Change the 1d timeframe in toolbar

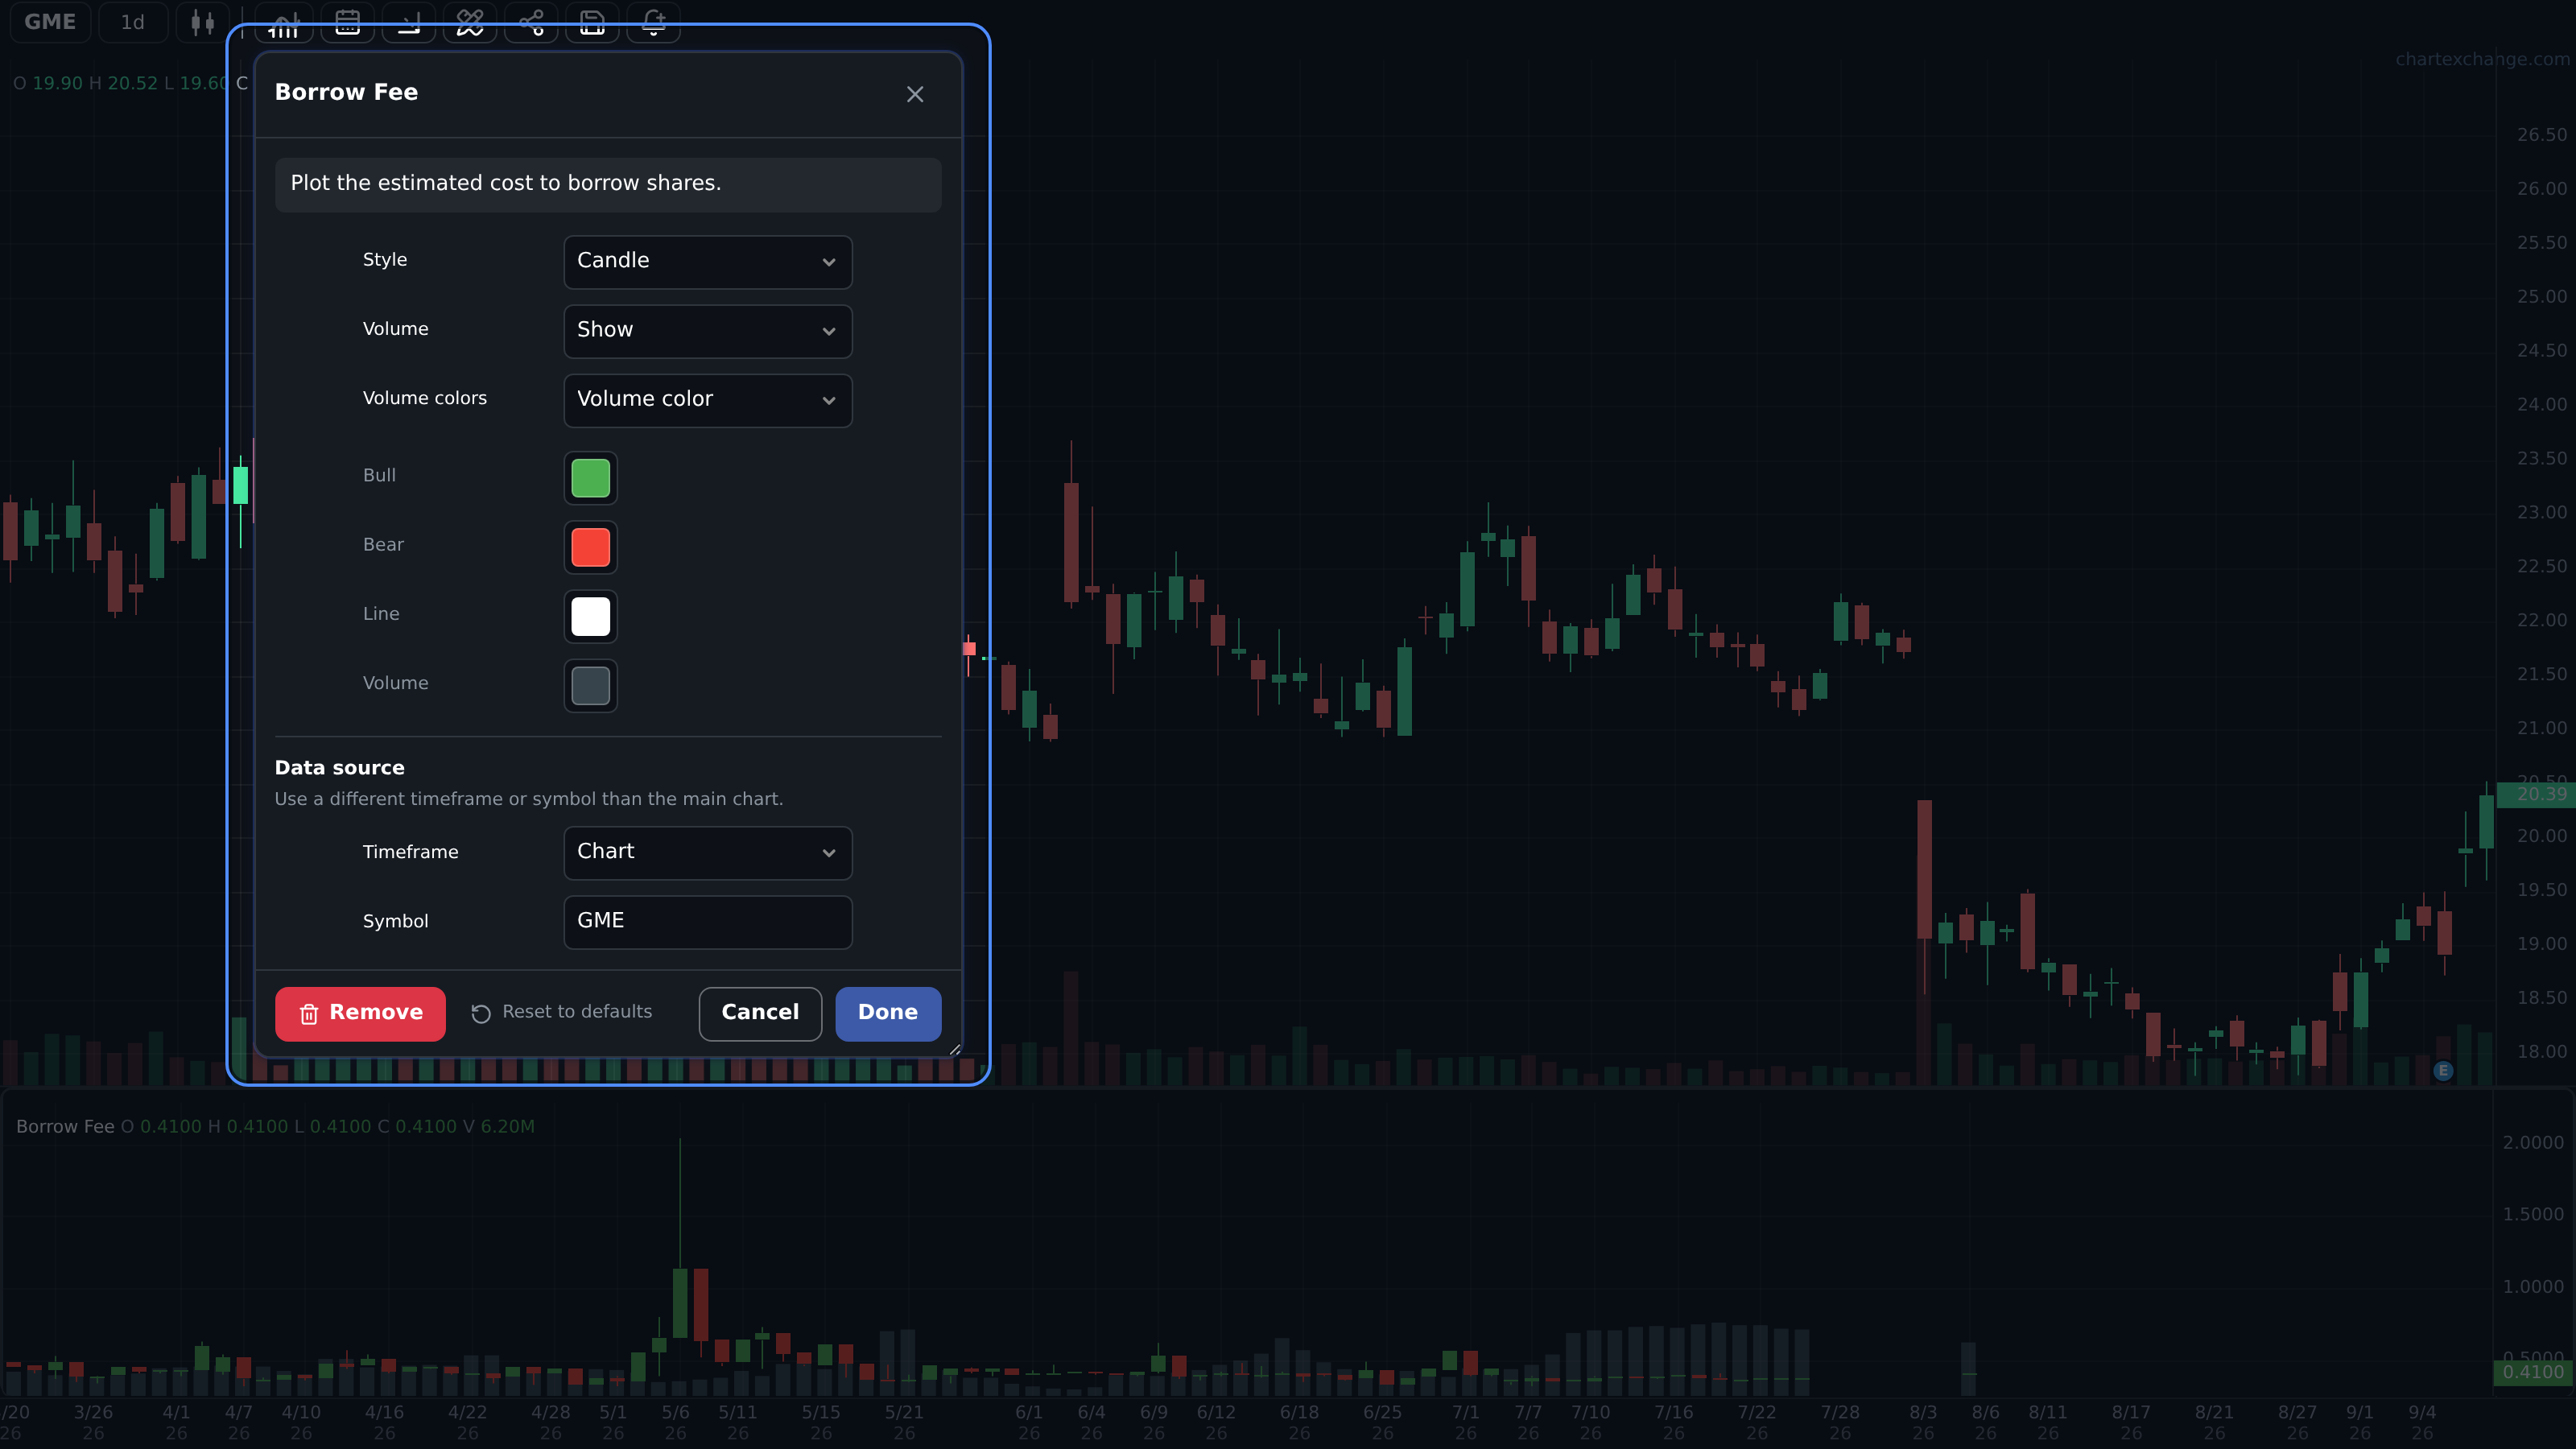tap(133, 22)
